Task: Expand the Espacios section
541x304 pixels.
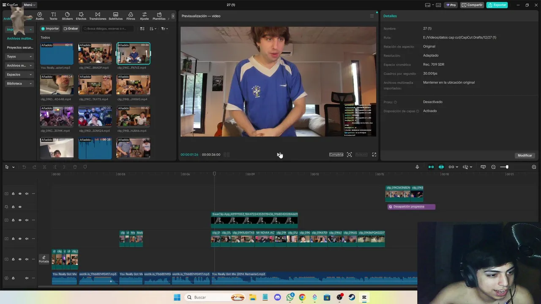Action: click(x=19, y=75)
